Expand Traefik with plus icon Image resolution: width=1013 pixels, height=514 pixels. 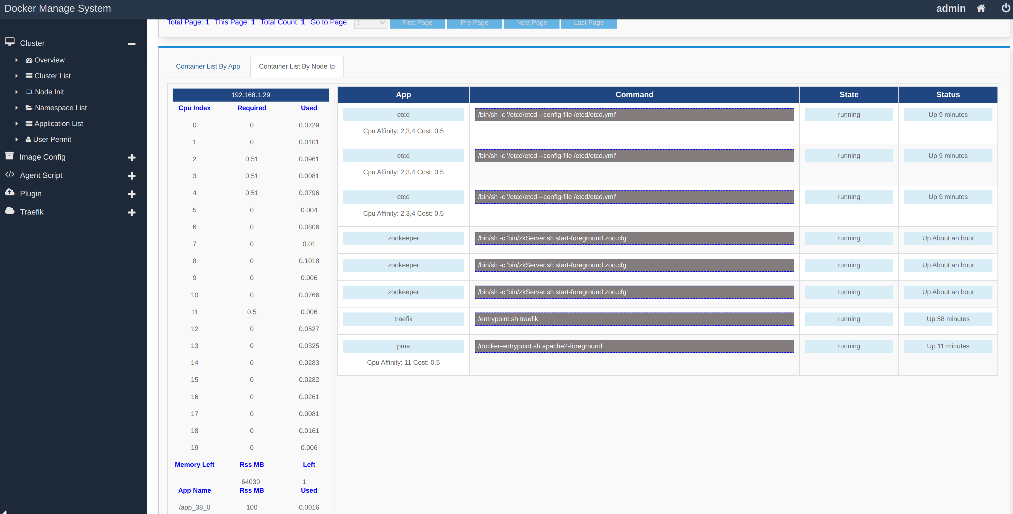(132, 212)
